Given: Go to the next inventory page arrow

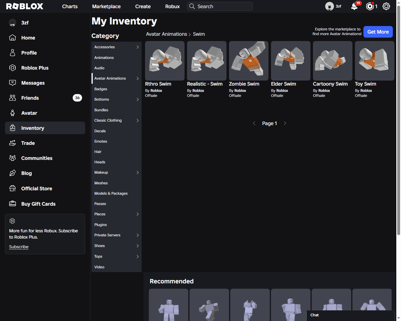Looking at the screenshot, I should click(x=285, y=123).
